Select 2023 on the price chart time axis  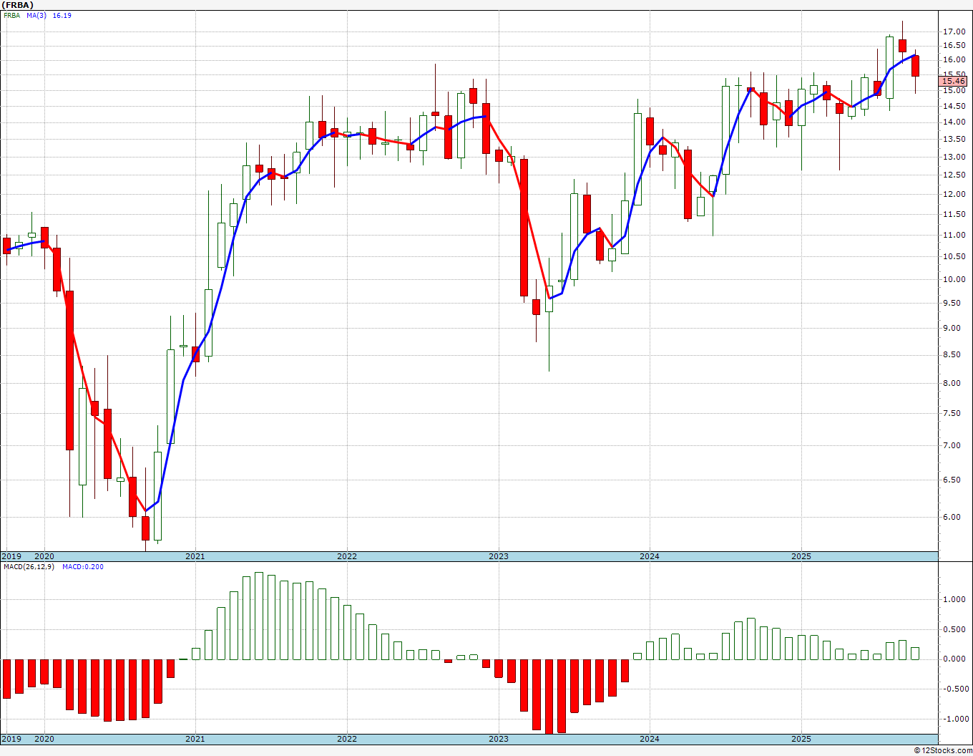click(x=499, y=556)
